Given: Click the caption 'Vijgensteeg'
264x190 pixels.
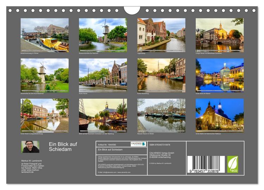Looking at the screenshot, I should point(141,53).
